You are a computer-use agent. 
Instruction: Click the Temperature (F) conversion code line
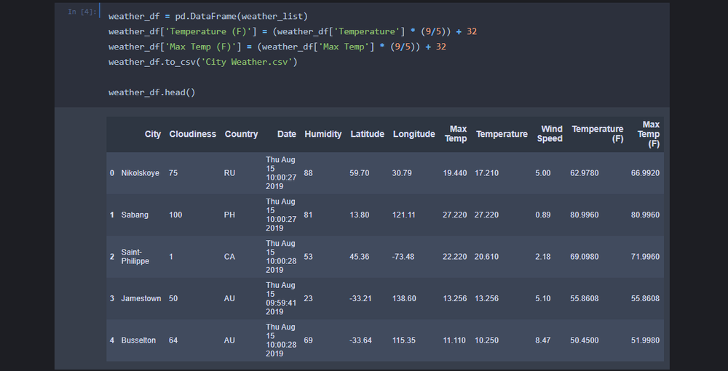click(293, 32)
